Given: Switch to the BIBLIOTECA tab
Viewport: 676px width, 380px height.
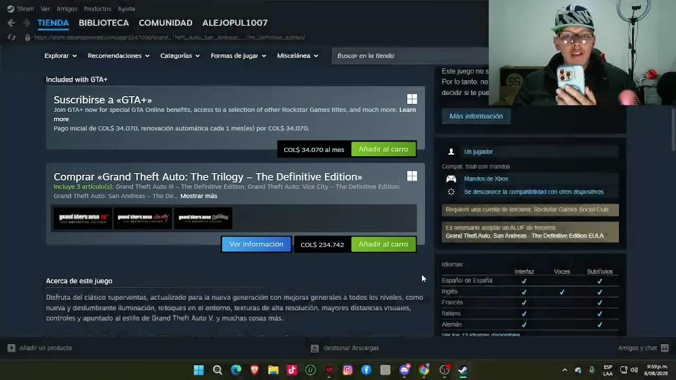Looking at the screenshot, I should click(x=104, y=23).
